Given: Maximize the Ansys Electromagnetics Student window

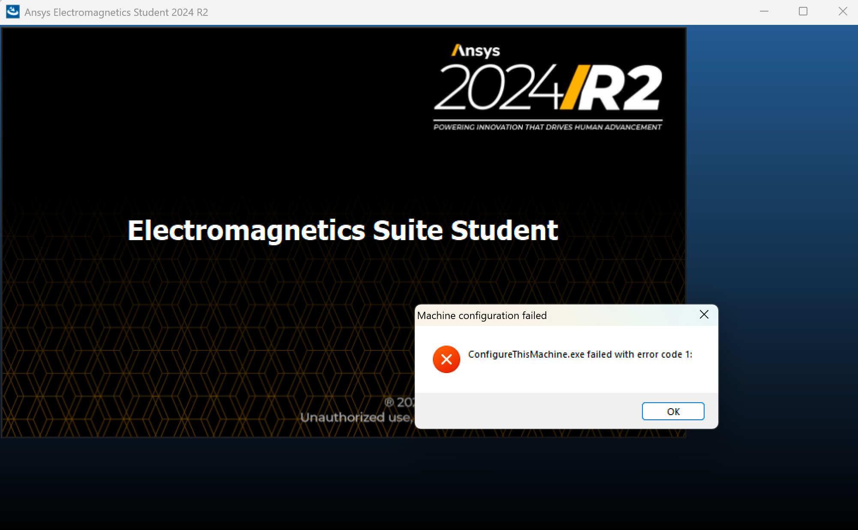Looking at the screenshot, I should click(x=803, y=12).
